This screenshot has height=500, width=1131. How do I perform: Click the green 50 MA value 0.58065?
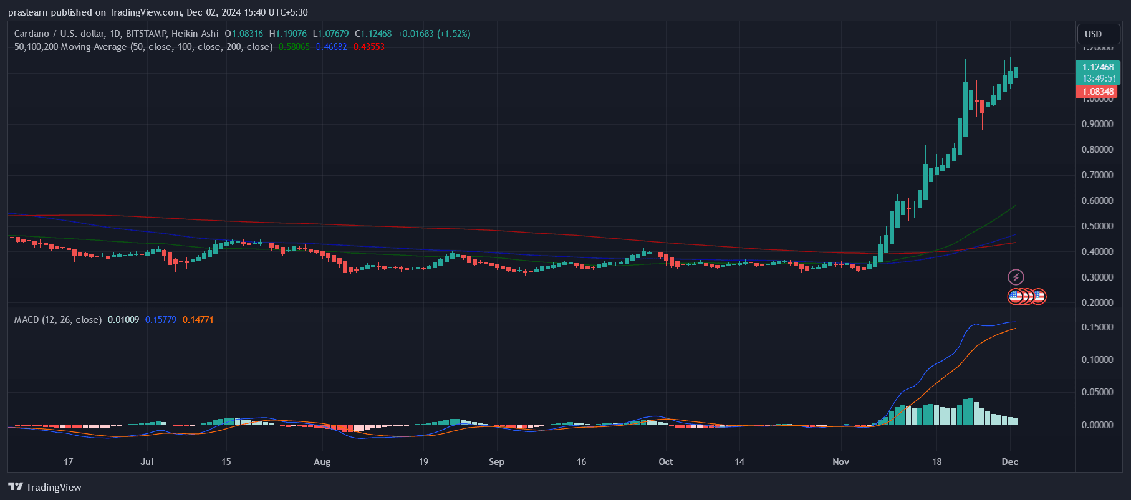[294, 47]
